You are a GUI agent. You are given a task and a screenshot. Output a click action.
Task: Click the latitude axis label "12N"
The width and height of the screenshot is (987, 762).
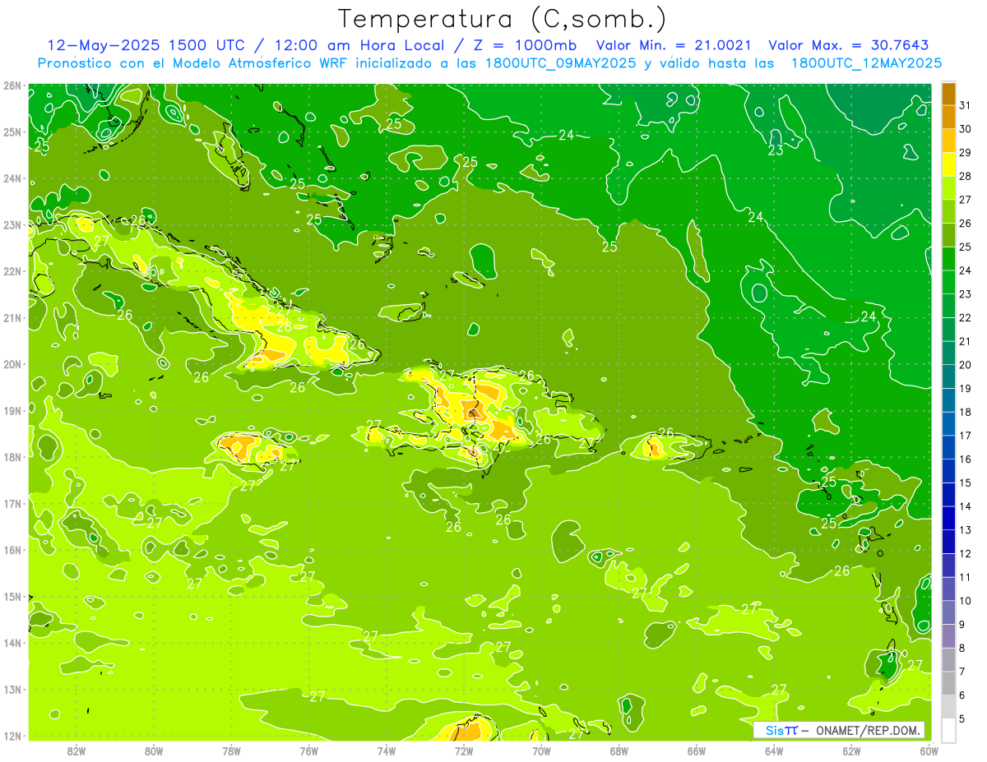(x=12, y=736)
